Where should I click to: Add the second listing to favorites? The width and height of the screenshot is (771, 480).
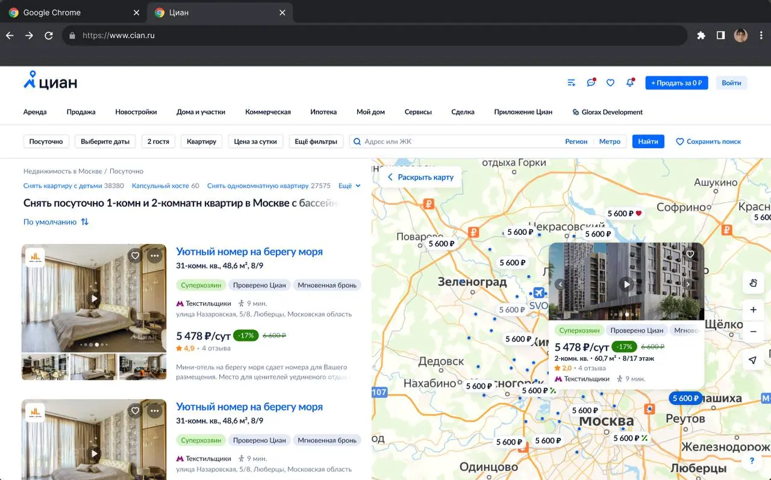pyautogui.click(x=135, y=411)
